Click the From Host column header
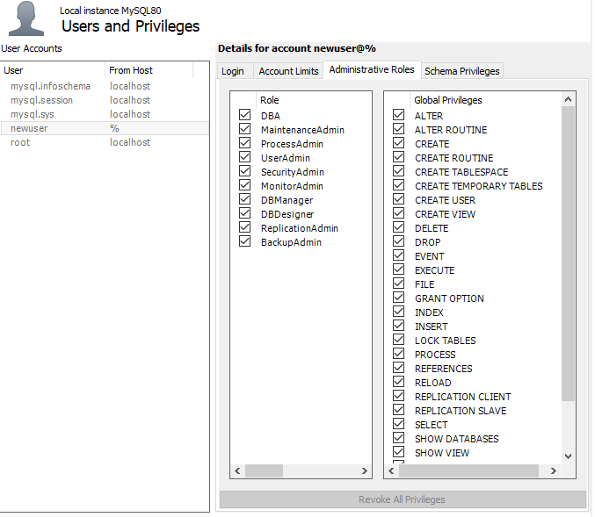The height and width of the screenshot is (517, 595). [149, 70]
